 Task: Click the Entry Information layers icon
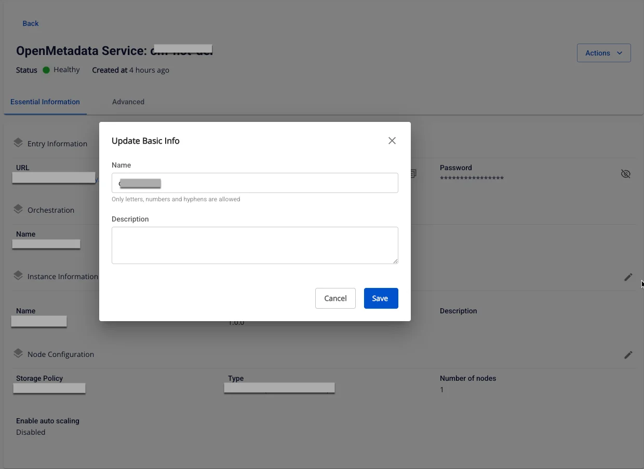(18, 143)
